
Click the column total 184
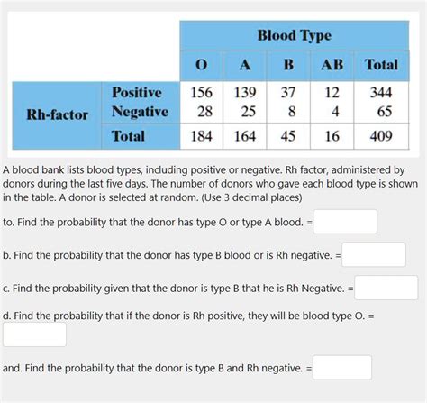(x=202, y=136)
